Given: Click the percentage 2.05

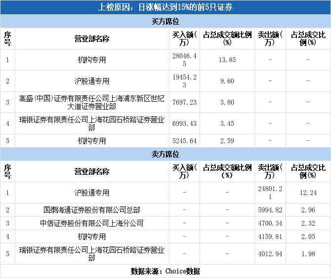Looking at the screenshot, I should click(x=308, y=237).
